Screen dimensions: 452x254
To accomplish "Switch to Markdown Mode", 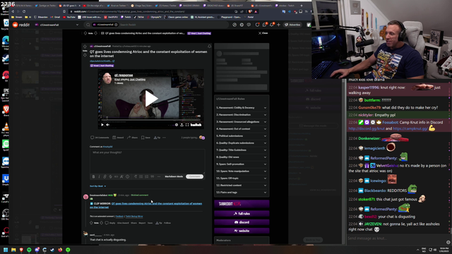I will pos(174,176).
